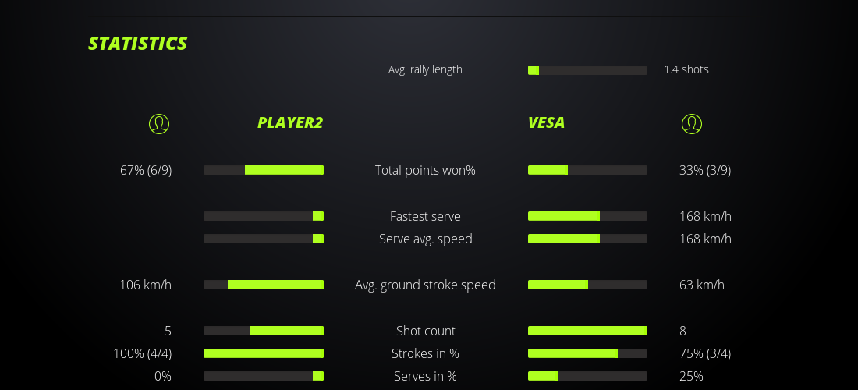This screenshot has height=390, width=858.
Task: Click the VESA name heading
Action: [546, 122]
